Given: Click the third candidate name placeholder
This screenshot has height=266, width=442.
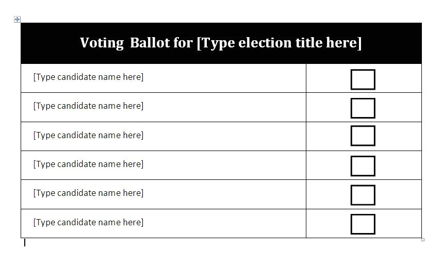Looking at the screenshot, I should (x=88, y=135).
